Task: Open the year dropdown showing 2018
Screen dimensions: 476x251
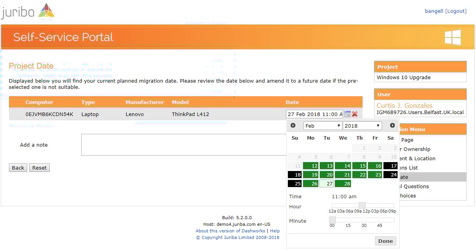Action: [362, 126]
